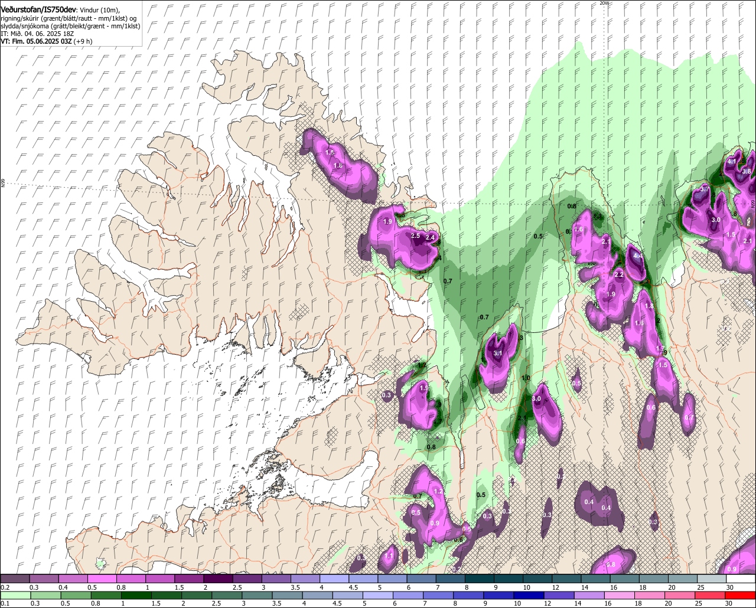Click the '25' label in the lower legend

tap(699, 603)
